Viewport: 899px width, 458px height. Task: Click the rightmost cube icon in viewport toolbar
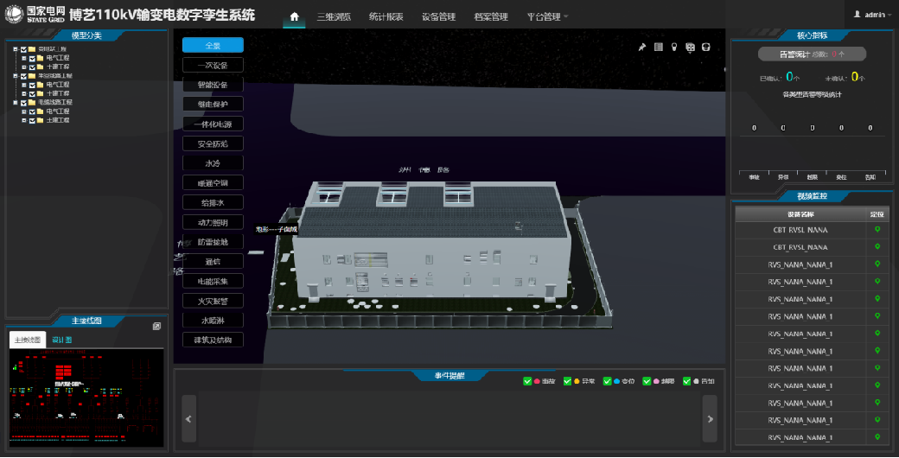point(705,47)
